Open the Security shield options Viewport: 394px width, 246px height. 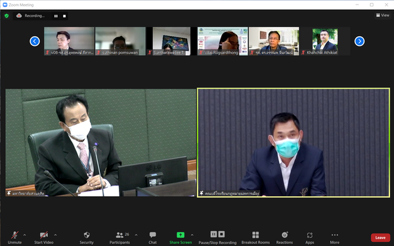click(x=87, y=237)
